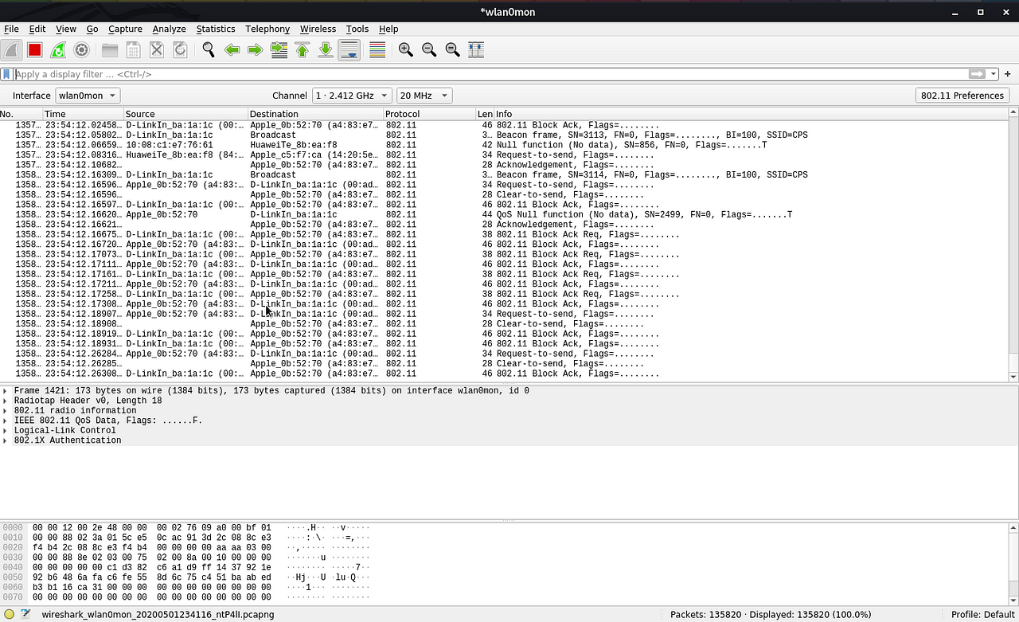Jump to the first packet icon

click(x=303, y=49)
